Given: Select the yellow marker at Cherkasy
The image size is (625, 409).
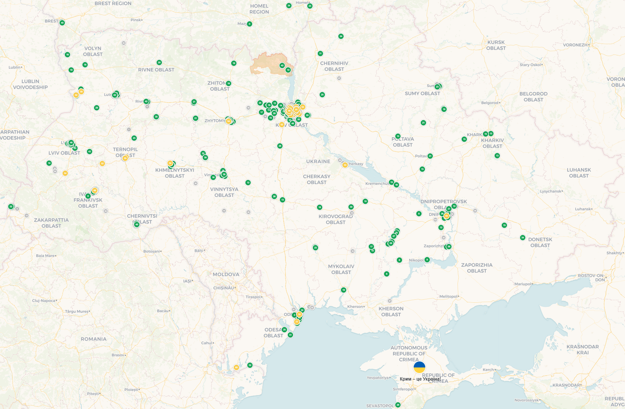Looking at the screenshot, I should click(345, 165).
